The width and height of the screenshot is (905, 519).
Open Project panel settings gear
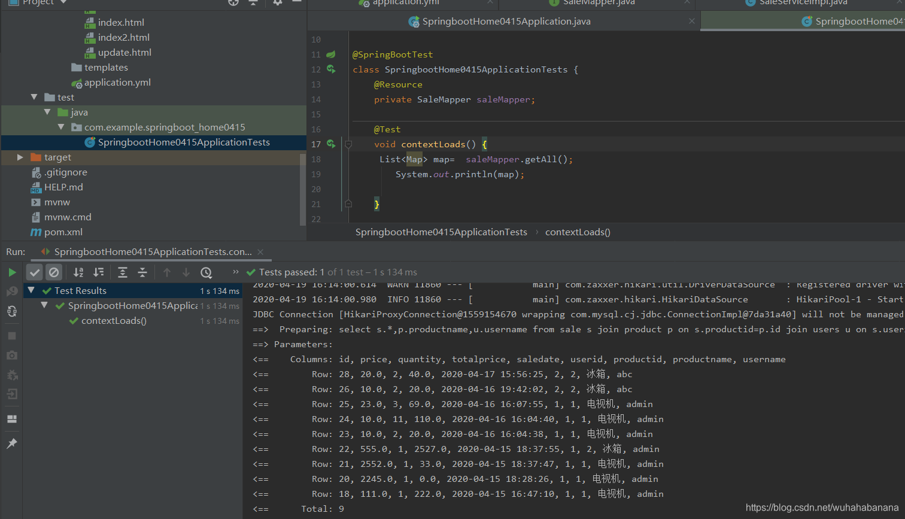click(277, 2)
